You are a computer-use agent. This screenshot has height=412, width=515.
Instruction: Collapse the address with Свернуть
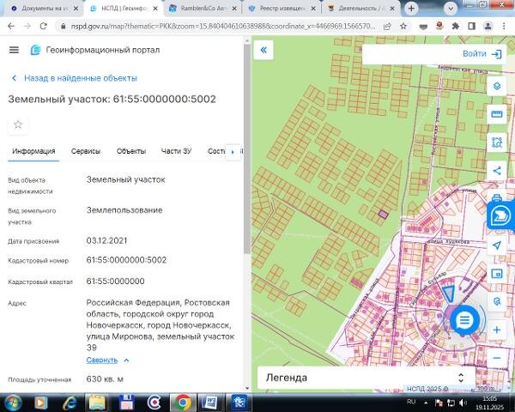107,360
